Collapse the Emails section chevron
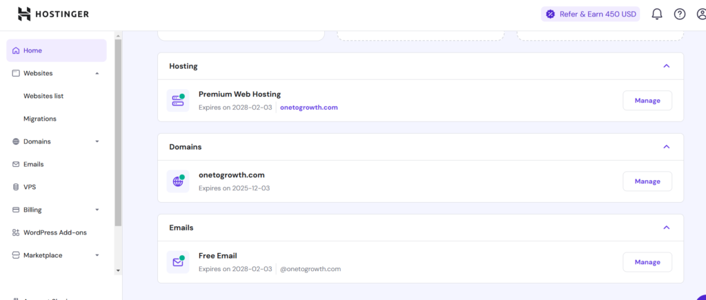Viewport: 706px width, 300px height. tap(666, 228)
